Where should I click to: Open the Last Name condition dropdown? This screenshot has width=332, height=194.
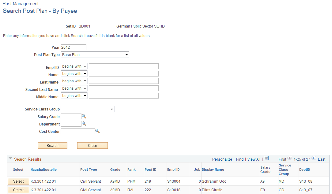coord(74,81)
